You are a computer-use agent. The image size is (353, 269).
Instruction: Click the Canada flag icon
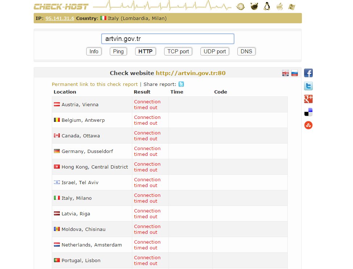[x=57, y=135]
